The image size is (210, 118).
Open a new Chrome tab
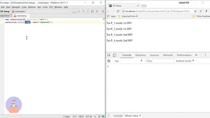tap(144, 6)
